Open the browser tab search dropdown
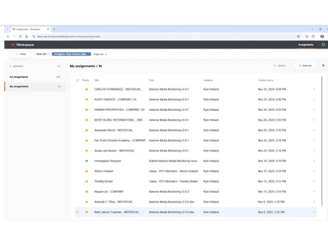Screen dimensions: 328x246 (x=8, y=29)
